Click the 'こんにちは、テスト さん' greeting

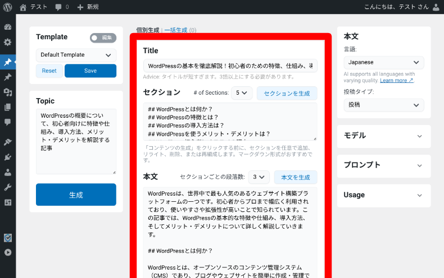click(x=396, y=7)
